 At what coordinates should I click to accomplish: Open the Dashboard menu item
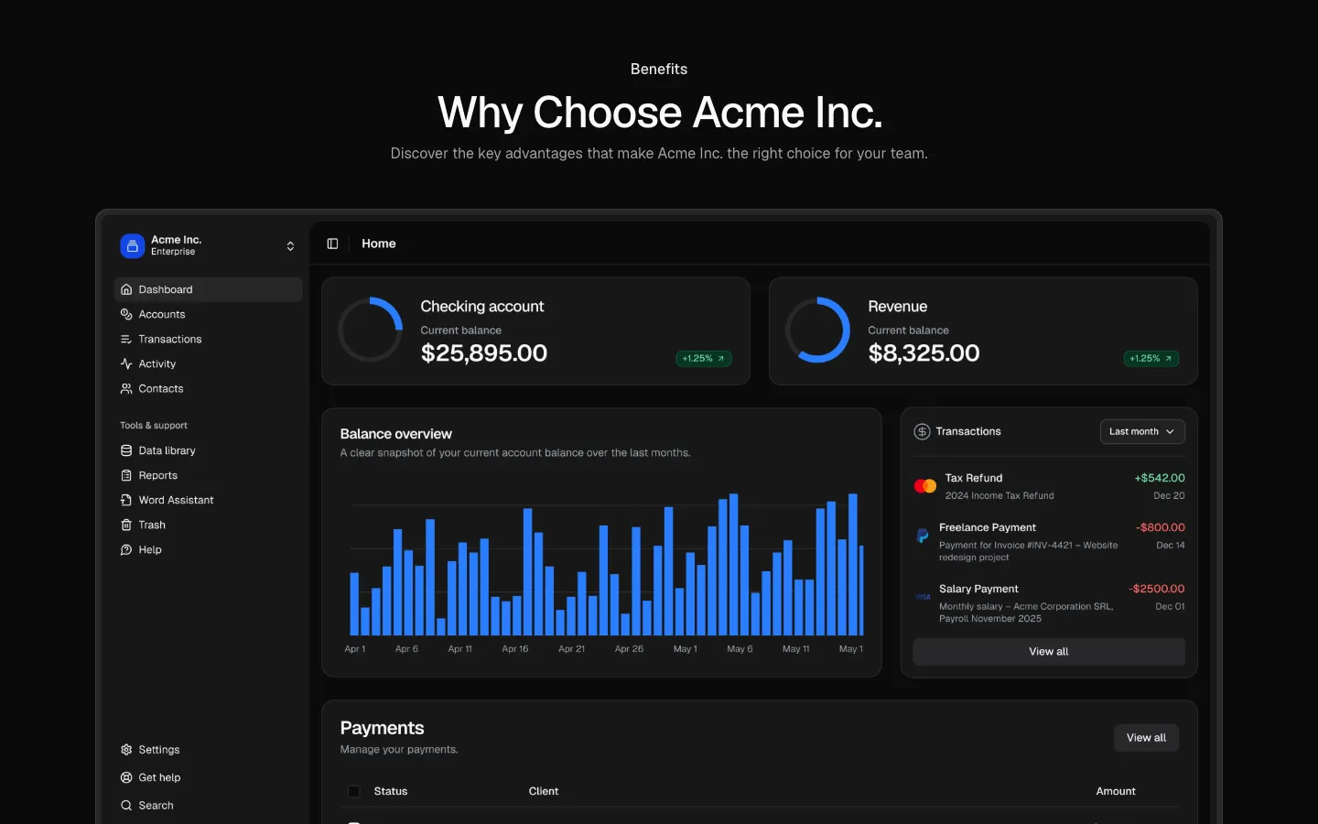(x=209, y=289)
